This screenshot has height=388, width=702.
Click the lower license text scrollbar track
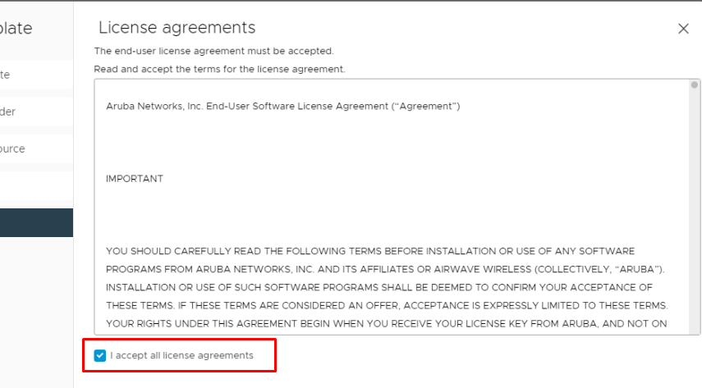point(695,246)
